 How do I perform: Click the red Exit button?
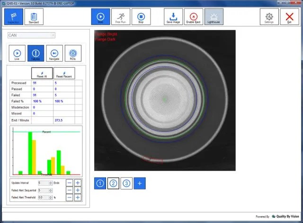[289, 17]
